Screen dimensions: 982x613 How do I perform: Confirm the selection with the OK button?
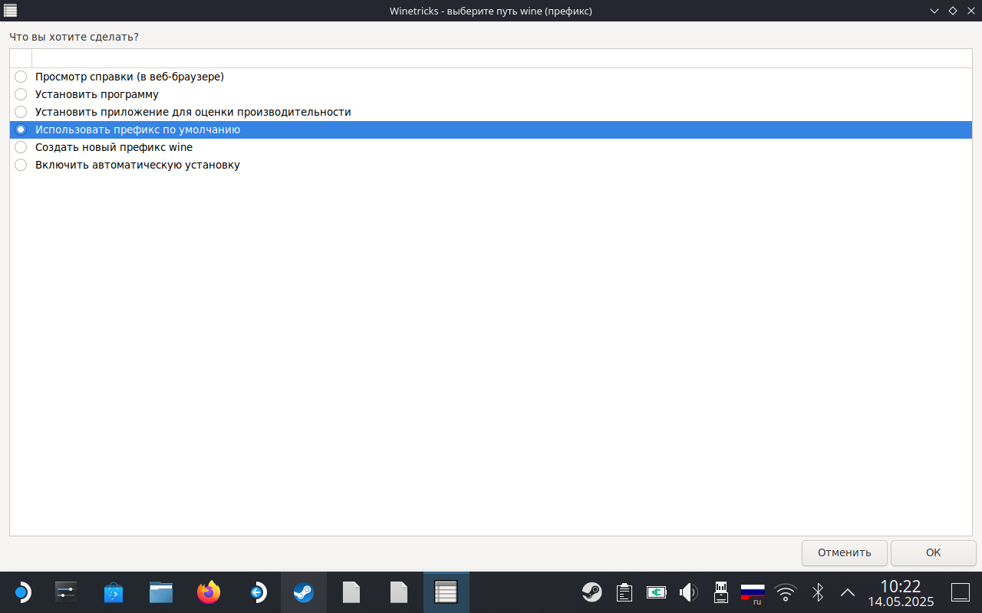933,552
